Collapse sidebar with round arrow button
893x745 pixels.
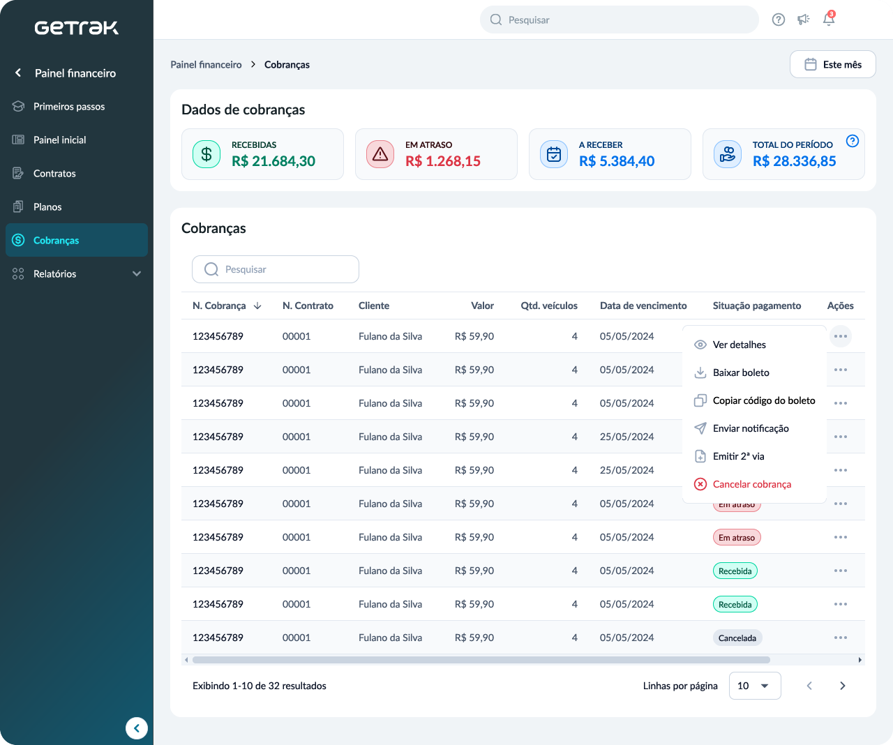point(137,728)
